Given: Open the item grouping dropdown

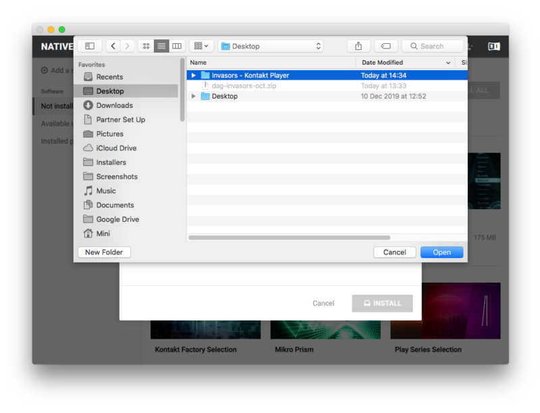Looking at the screenshot, I should [201, 46].
